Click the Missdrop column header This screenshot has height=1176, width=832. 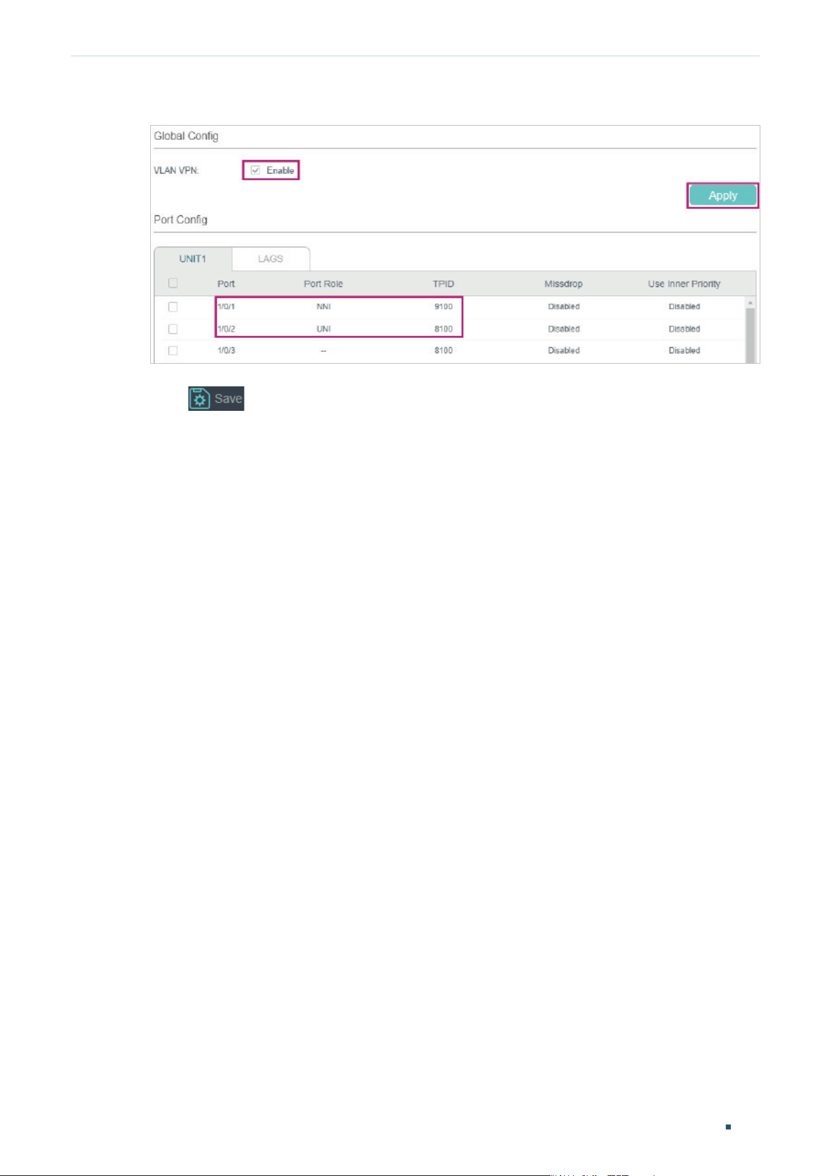(564, 284)
